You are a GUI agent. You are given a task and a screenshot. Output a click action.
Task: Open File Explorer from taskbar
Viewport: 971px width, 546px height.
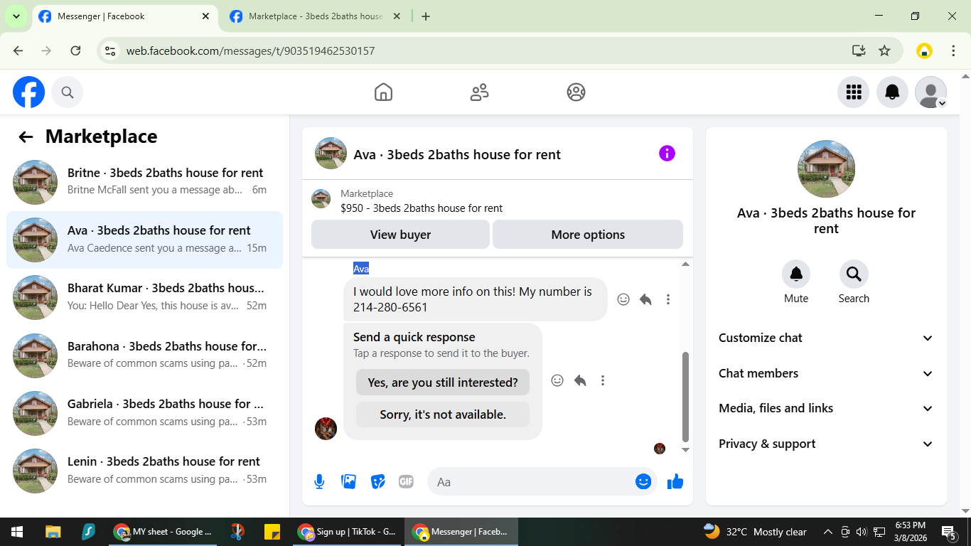pos(53,532)
